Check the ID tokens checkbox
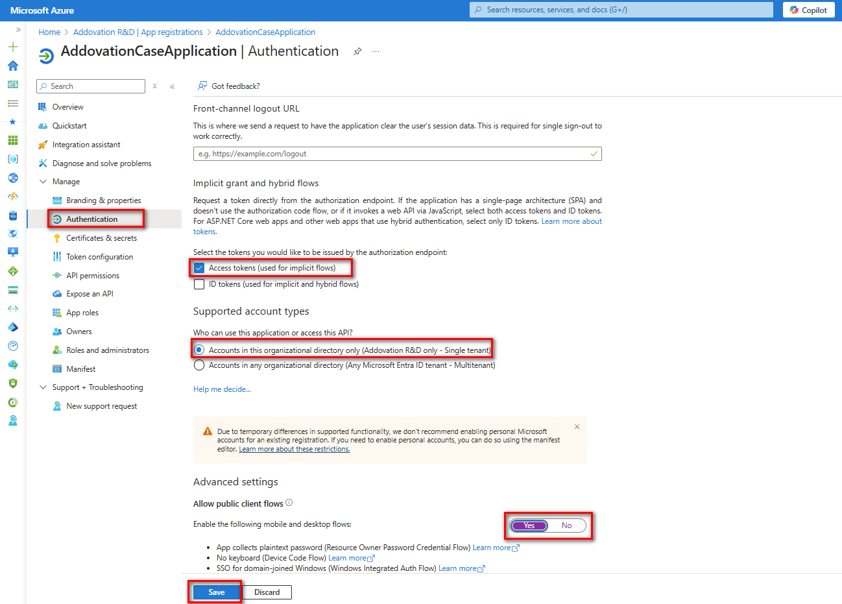Image resolution: width=842 pixels, height=604 pixels. (199, 284)
